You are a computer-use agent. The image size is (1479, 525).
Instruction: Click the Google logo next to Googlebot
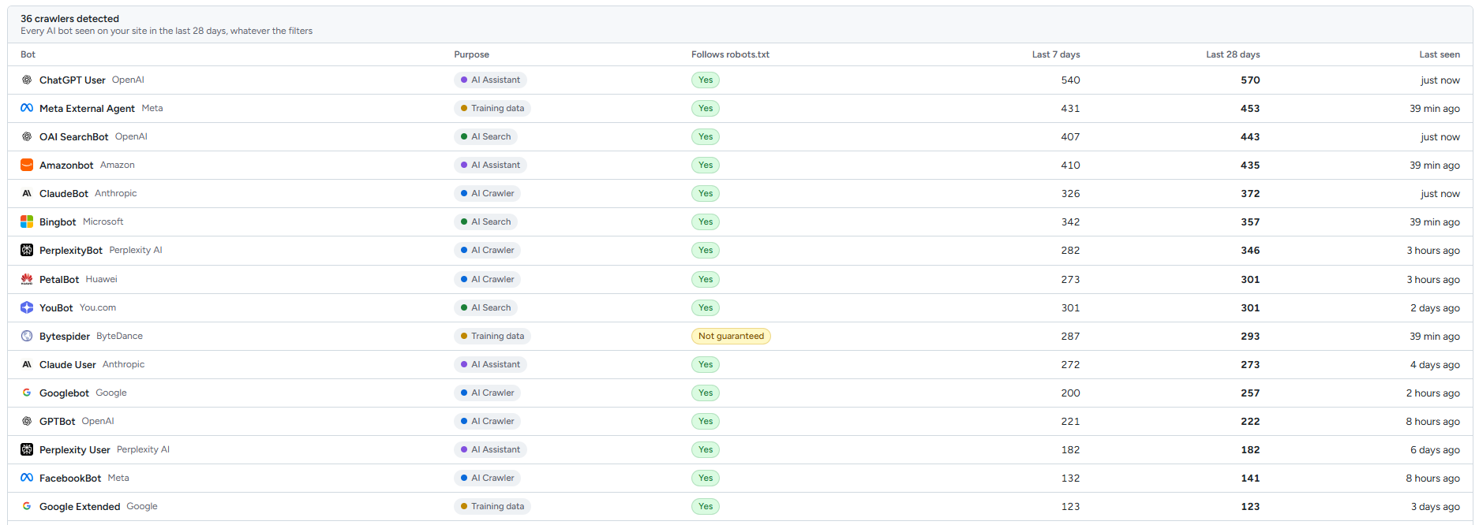pyautogui.click(x=27, y=393)
